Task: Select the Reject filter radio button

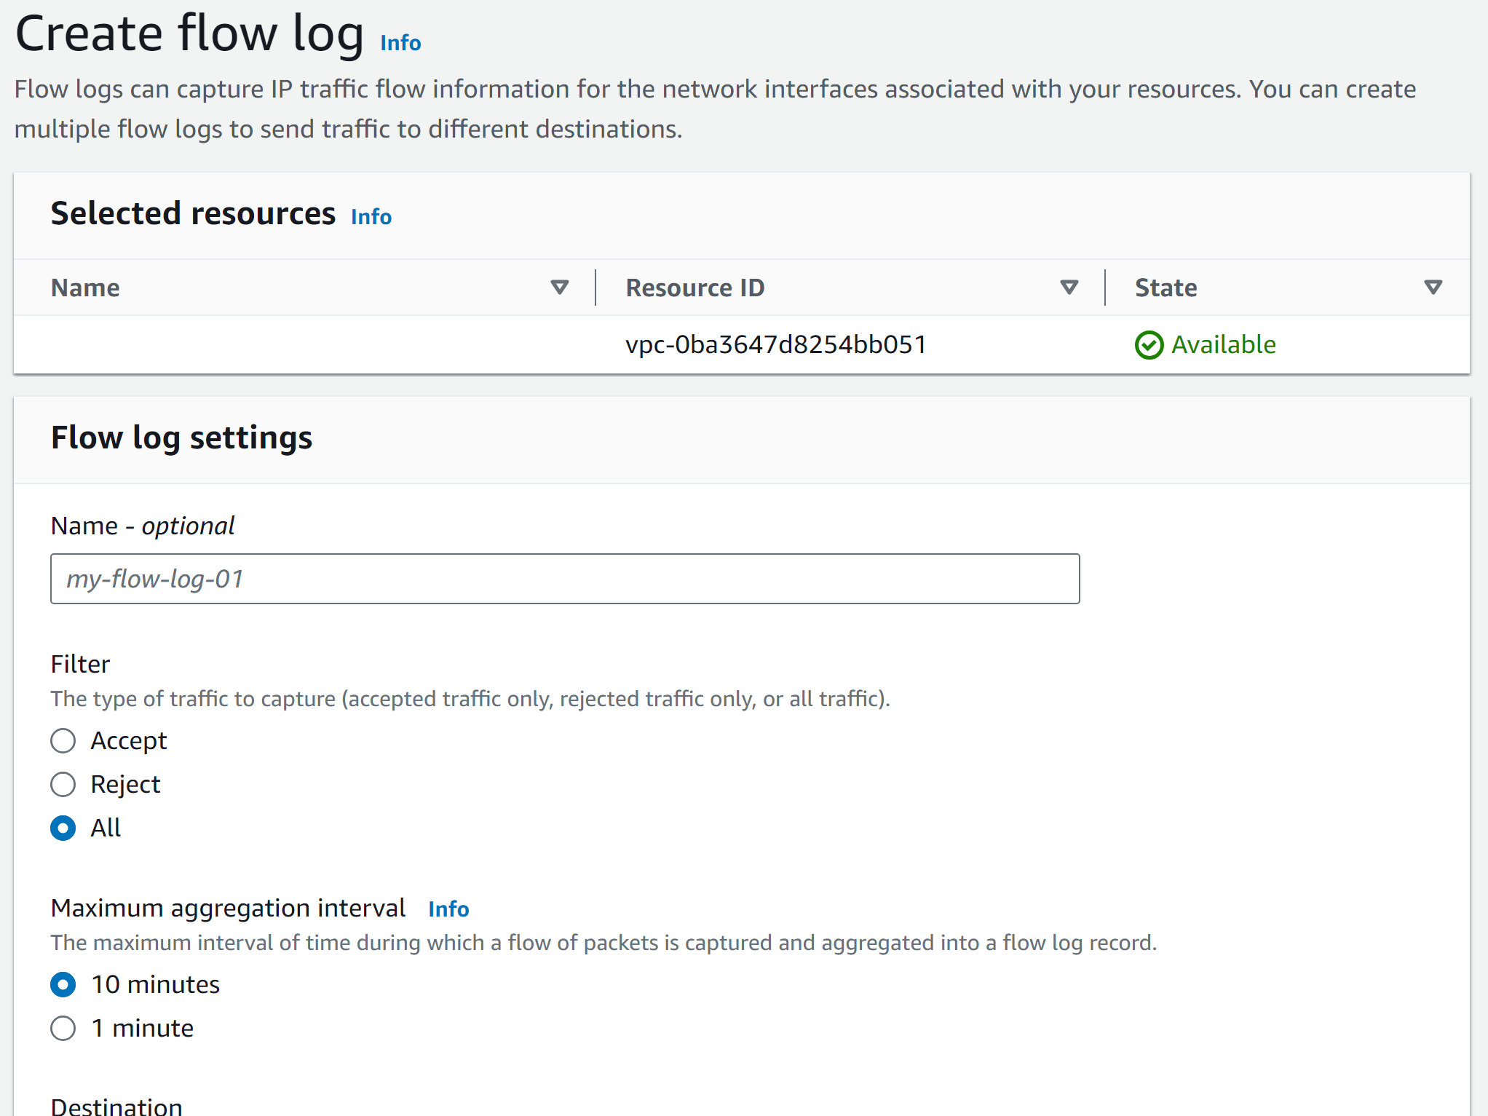Action: click(63, 785)
